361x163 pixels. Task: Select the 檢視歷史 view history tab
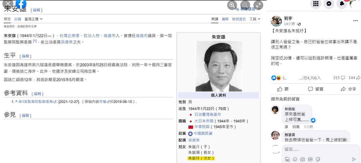point(239,19)
